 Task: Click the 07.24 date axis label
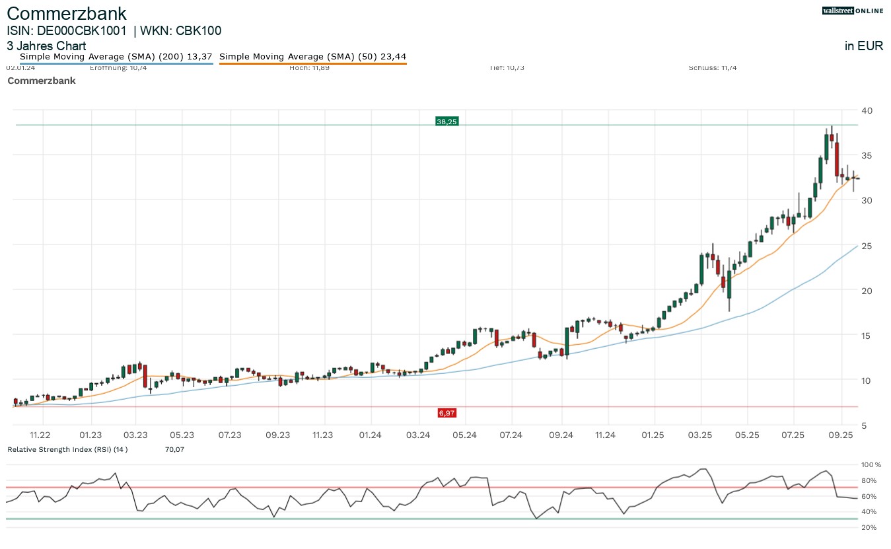pyautogui.click(x=512, y=435)
